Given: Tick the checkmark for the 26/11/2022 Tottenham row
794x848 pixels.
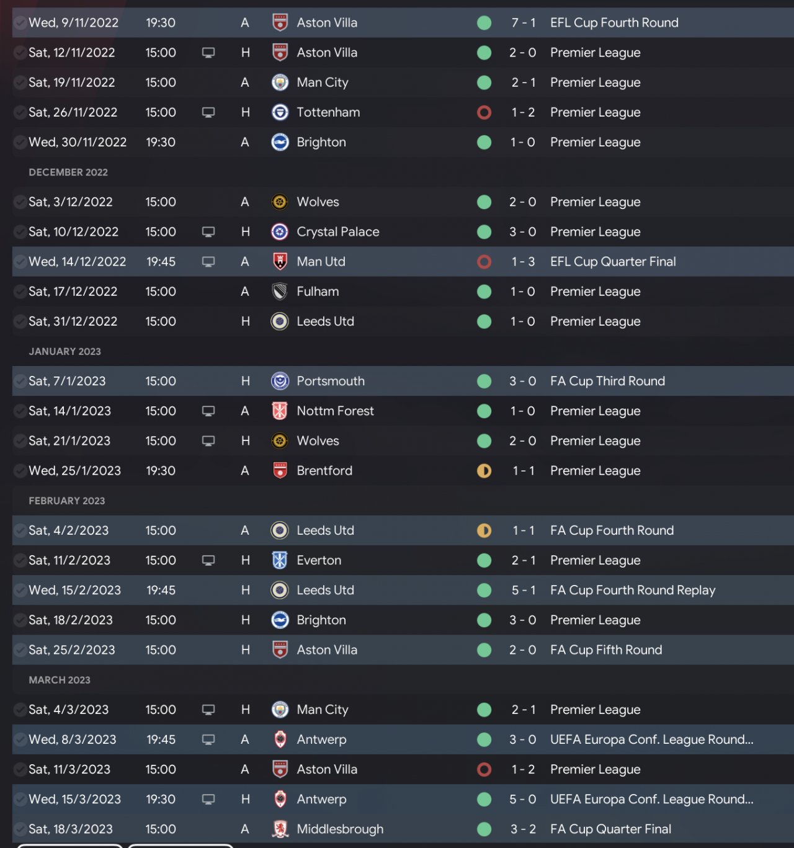Looking at the screenshot, I should (x=19, y=112).
